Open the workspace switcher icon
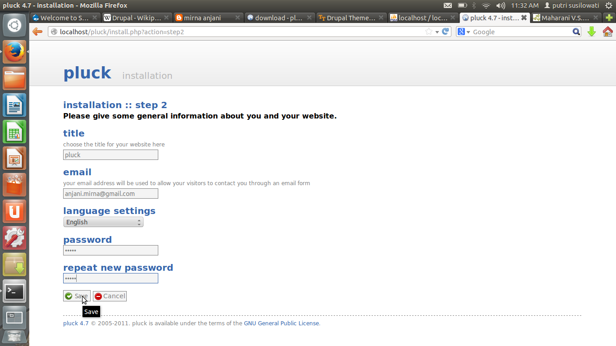The image size is (616, 346). coord(14,318)
